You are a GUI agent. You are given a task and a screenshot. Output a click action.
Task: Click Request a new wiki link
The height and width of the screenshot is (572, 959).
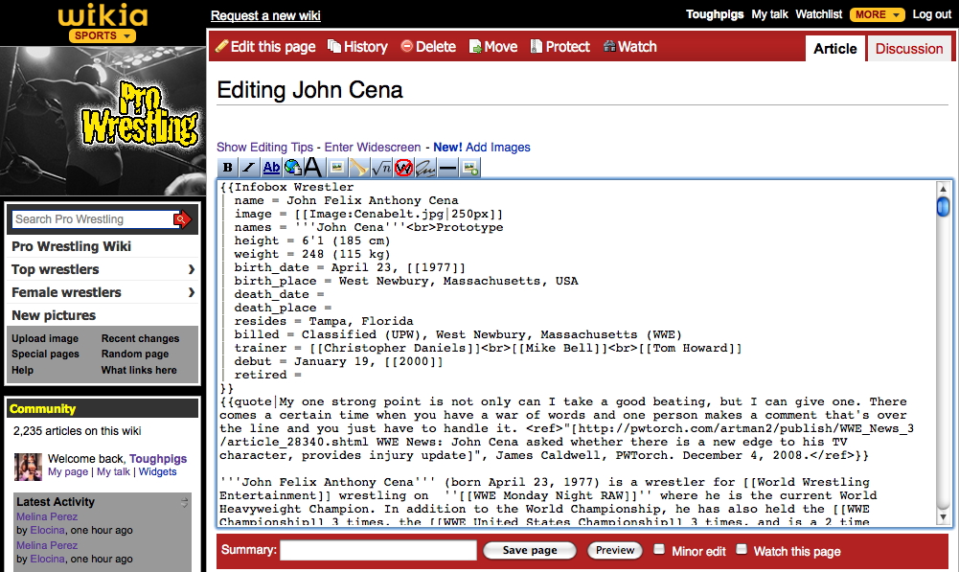(265, 15)
